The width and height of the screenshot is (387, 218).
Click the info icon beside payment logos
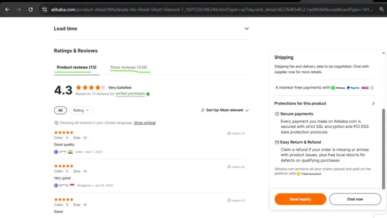coord(372,88)
